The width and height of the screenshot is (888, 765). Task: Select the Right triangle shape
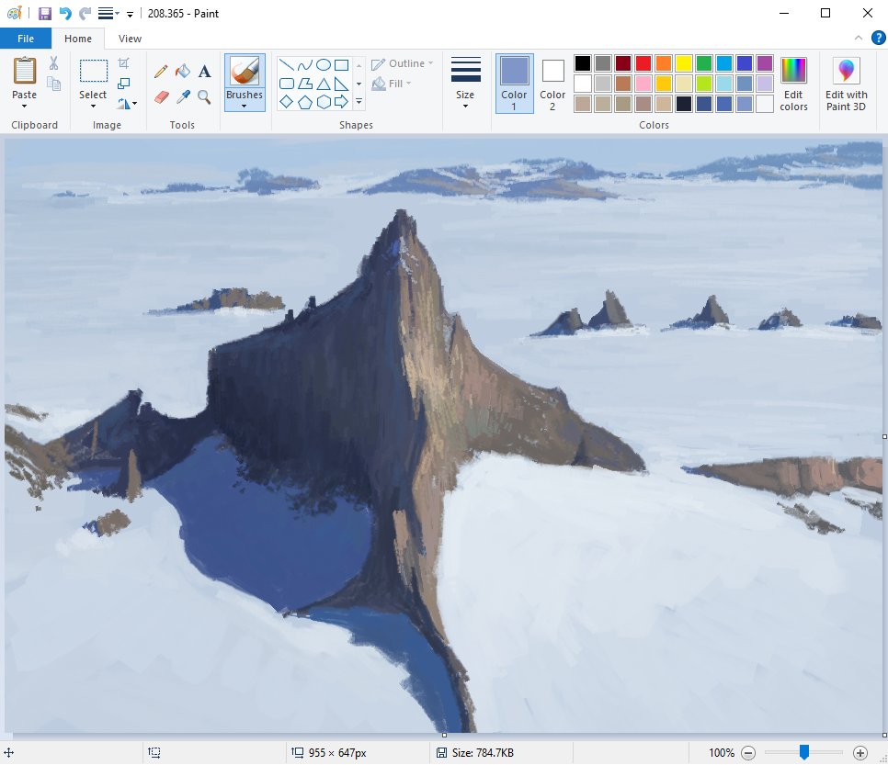pos(341,84)
